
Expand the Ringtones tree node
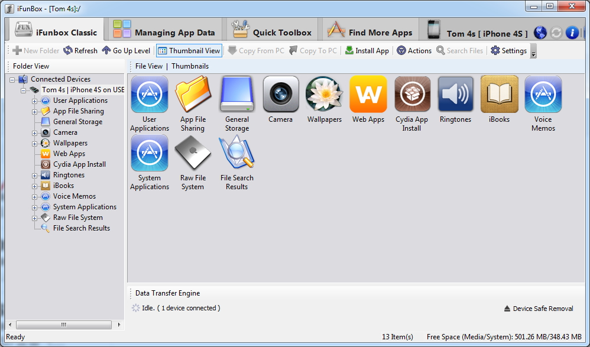tap(35, 175)
